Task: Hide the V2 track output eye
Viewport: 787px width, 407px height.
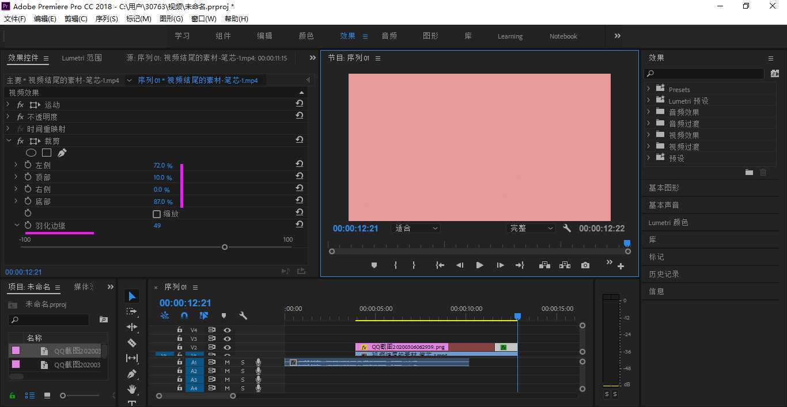Action: [x=228, y=347]
